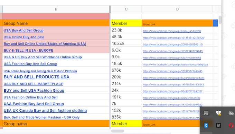Image resolution: width=235 pixels, height=134 pixels.
Task: Open the USA Online Buy and Sale link
Action: tap(24, 37)
